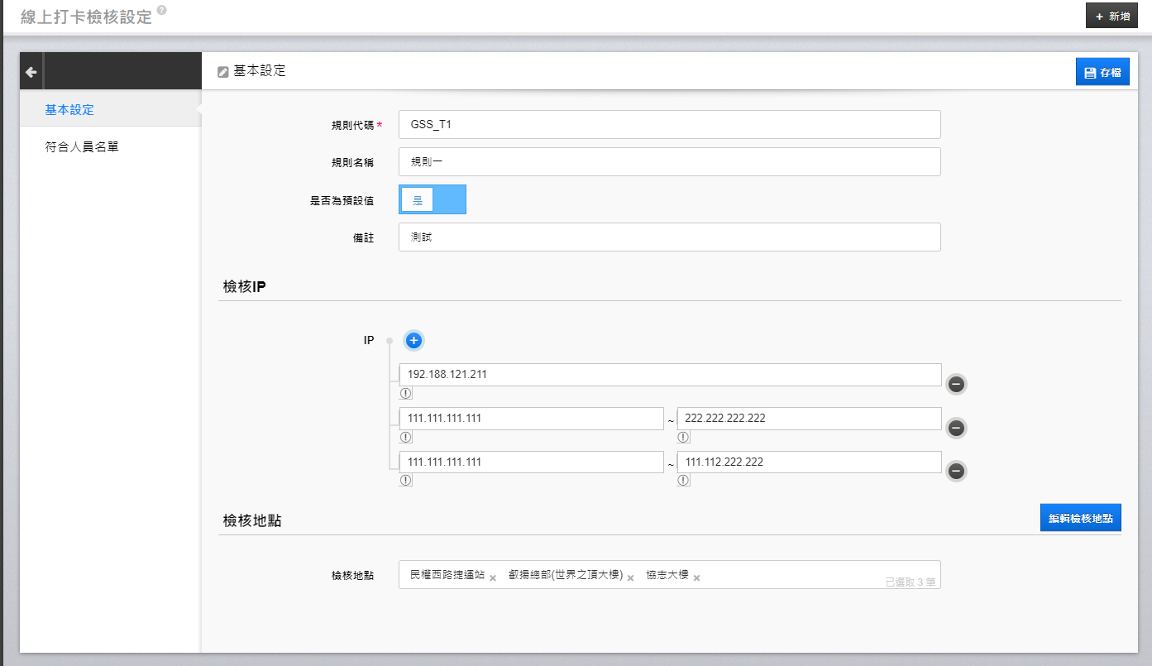
Task: Add a new IP row with plus icon
Action: pyautogui.click(x=414, y=340)
